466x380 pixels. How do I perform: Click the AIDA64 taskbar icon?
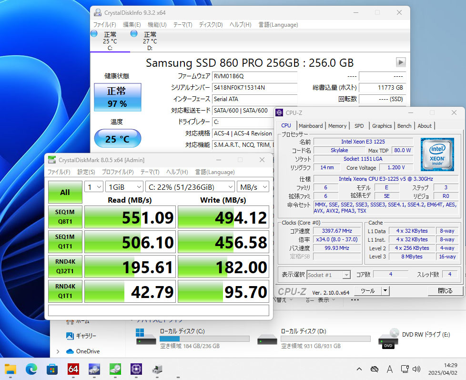pos(73,370)
